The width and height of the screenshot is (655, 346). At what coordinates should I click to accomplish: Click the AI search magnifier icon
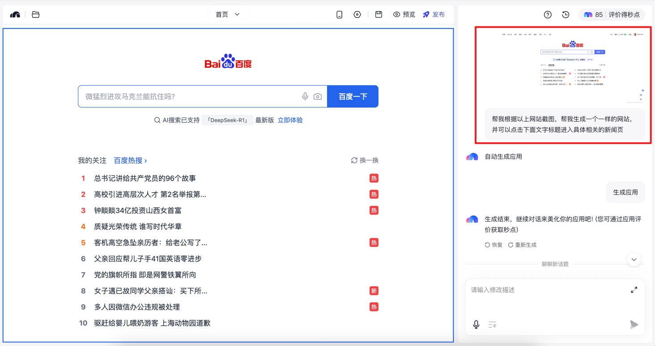point(157,120)
